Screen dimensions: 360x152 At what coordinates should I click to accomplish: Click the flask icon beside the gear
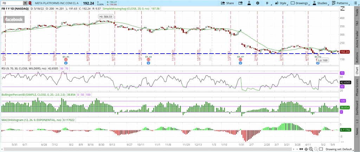(248, 3)
